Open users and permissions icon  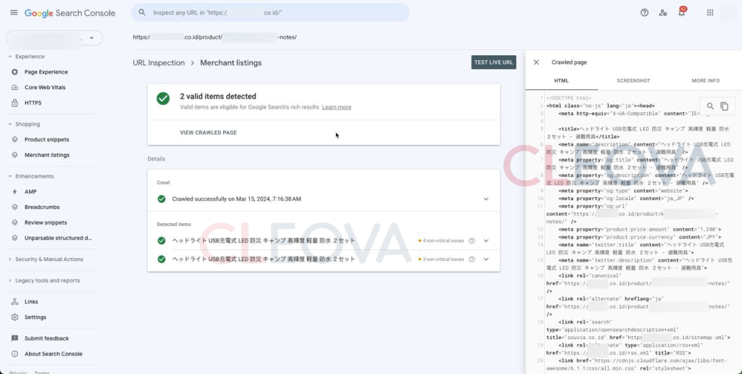663,13
